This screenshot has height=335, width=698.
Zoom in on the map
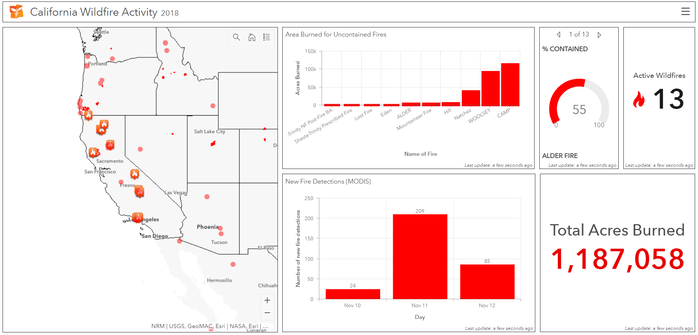267,300
